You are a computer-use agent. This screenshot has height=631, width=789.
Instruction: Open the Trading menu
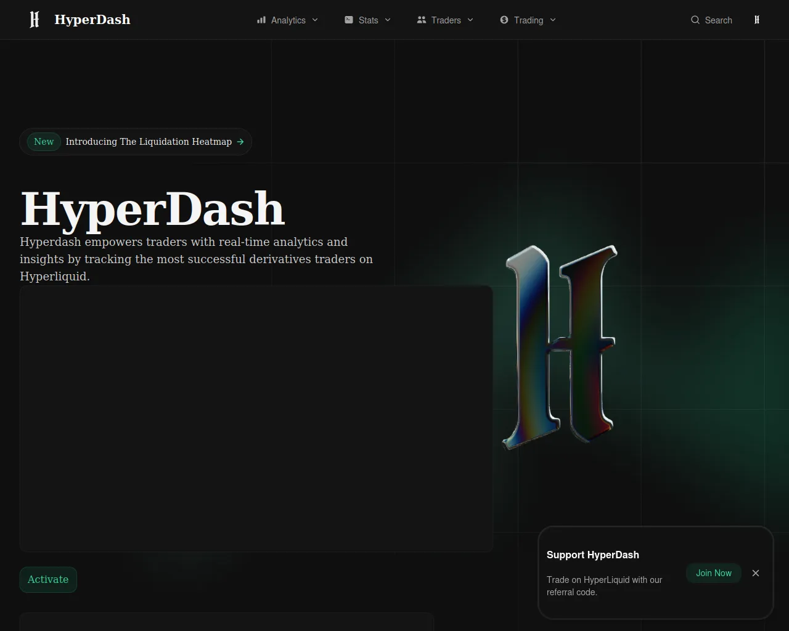click(528, 20)
